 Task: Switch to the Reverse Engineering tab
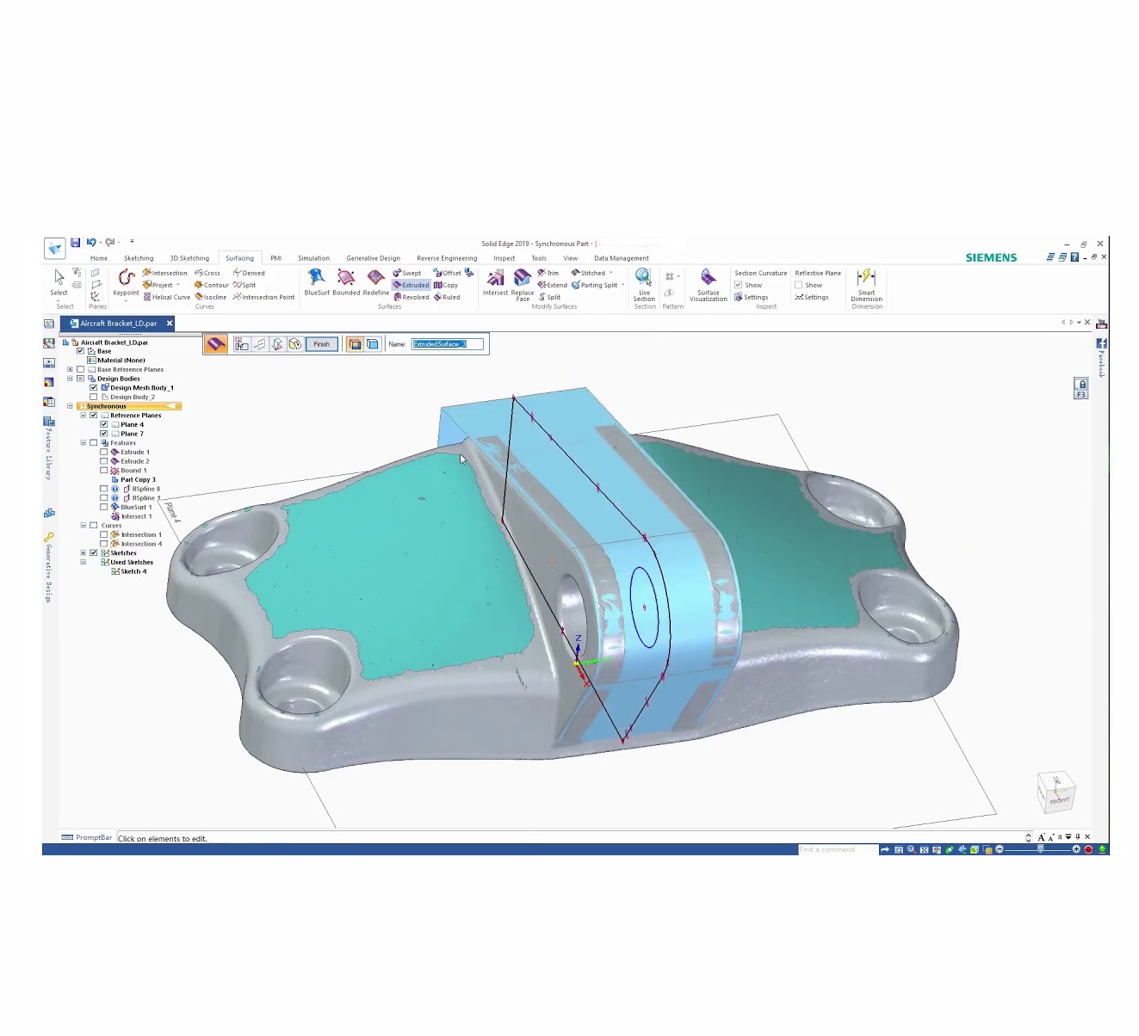click(x=446, y=258)
